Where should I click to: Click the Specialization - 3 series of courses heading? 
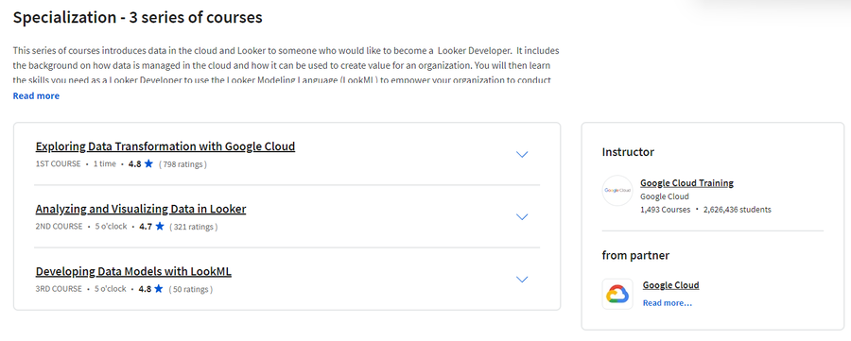point(138,17)
